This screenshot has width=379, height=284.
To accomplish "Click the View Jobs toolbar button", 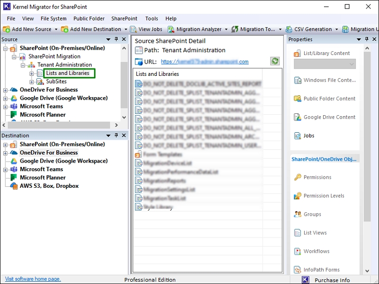I will point(146,29).
